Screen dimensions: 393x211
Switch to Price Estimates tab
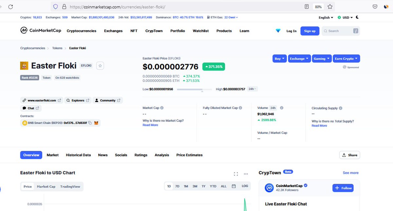pyautogui.click(x=189, y=155)
